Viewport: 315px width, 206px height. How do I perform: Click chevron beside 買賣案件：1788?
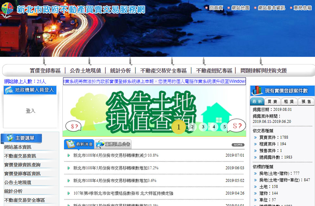point(255,138)
